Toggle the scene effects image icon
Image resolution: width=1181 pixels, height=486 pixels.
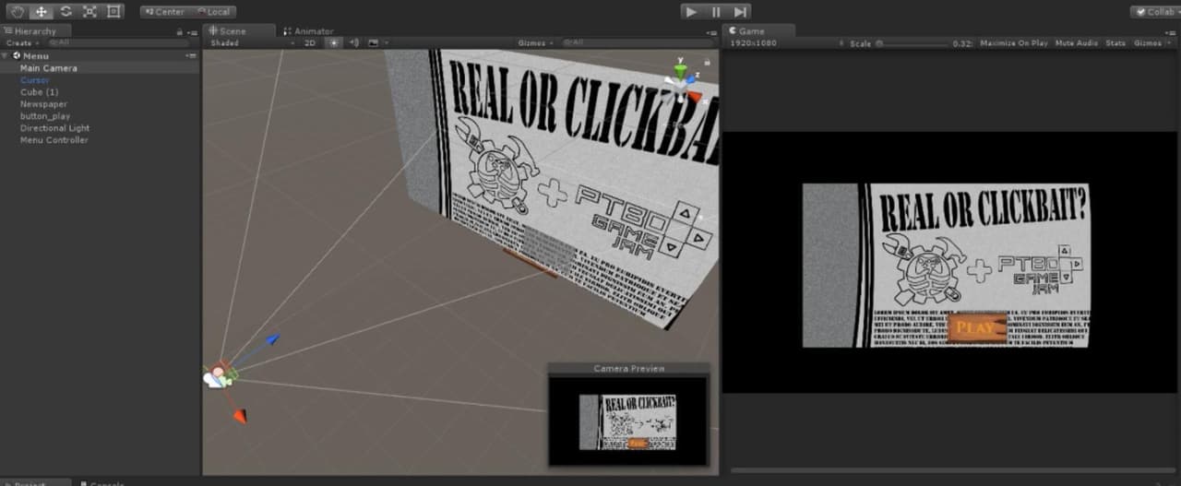pos(373,42)
